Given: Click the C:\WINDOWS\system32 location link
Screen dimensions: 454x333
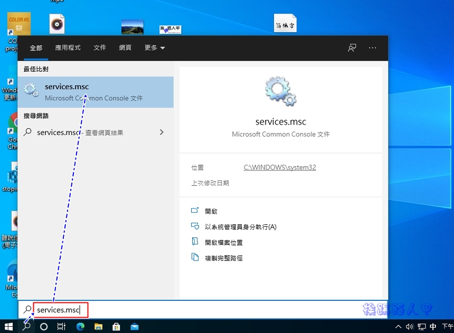Looking at the screenshot, I should point(280,167).
